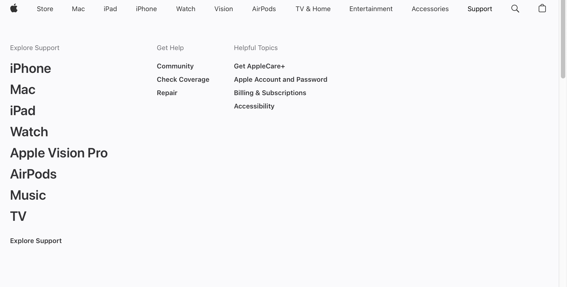Open iPhone support from Explore Support list

click(31, 68)
